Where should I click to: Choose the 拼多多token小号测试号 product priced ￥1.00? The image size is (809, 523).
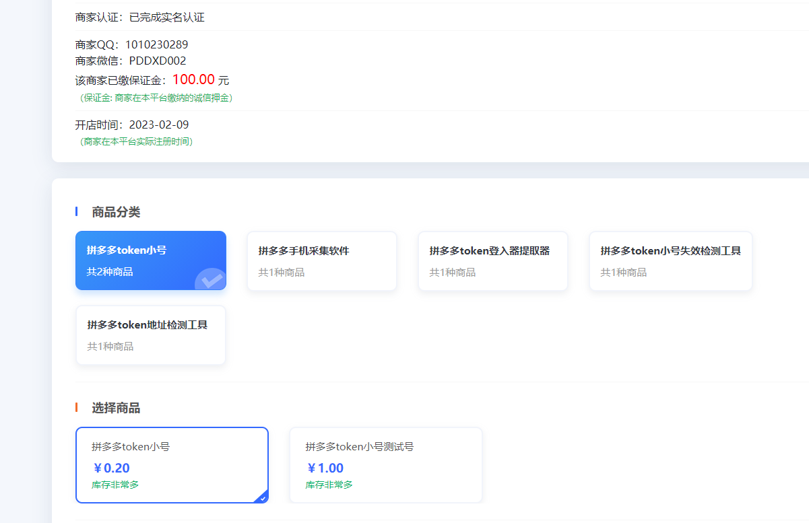(386, 465)
